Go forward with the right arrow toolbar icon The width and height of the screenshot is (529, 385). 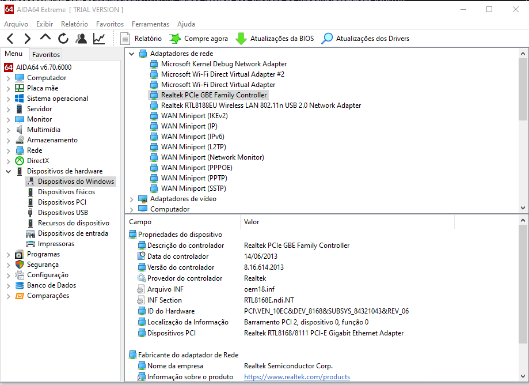[x=28, y=39]
